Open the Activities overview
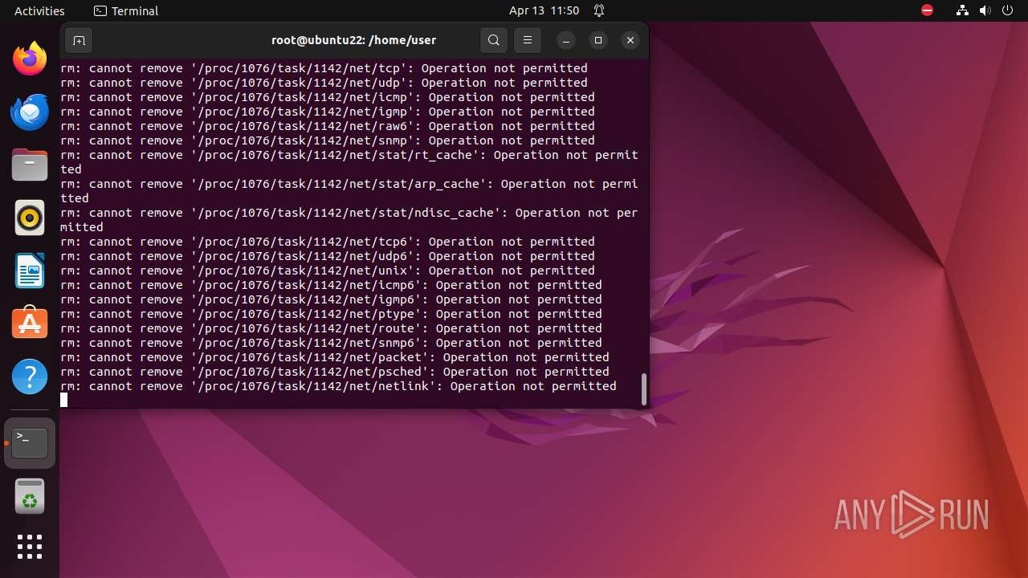Viewport: 1028px width, 578px height. (x=39, y=10)
